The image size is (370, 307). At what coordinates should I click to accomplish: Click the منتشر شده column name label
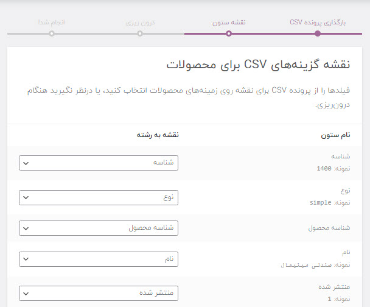[x=334, y=287]
